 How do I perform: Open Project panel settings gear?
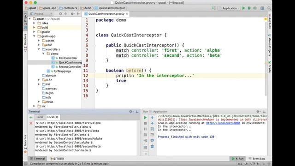[72, 14]
